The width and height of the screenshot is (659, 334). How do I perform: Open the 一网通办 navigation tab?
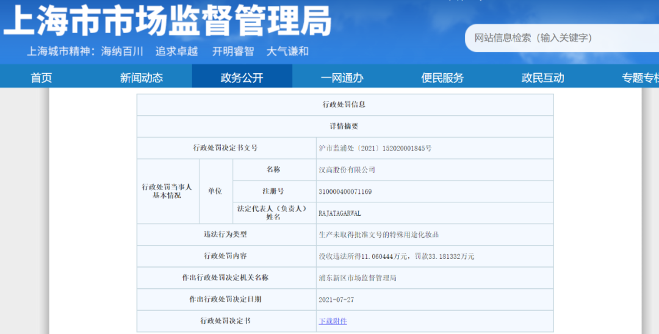tap(342, 77)
